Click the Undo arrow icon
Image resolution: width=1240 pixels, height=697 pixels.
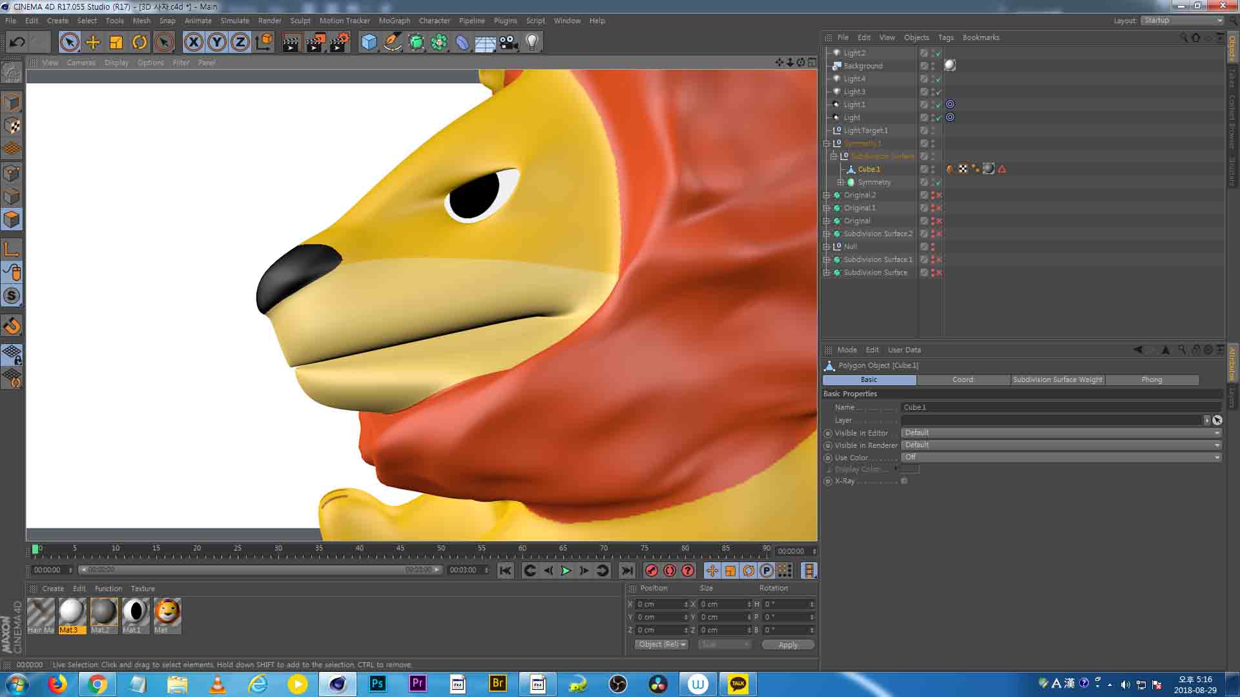coord(17,43)
